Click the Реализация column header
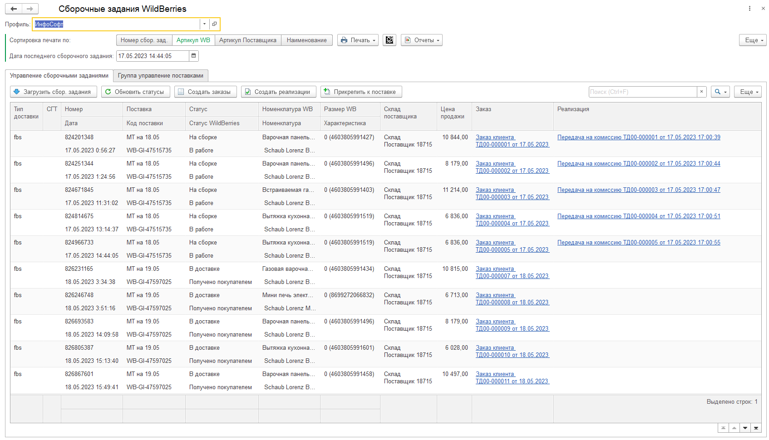The width and height of the screenshot is (769, 440). pyautogui.click(x=657, y=117)
